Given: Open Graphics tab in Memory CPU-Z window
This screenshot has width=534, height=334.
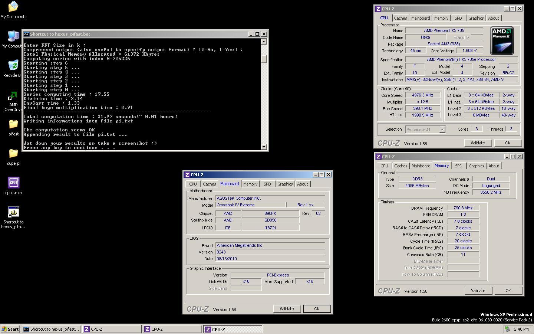Looking at the screenshot, I should (476, 166).
